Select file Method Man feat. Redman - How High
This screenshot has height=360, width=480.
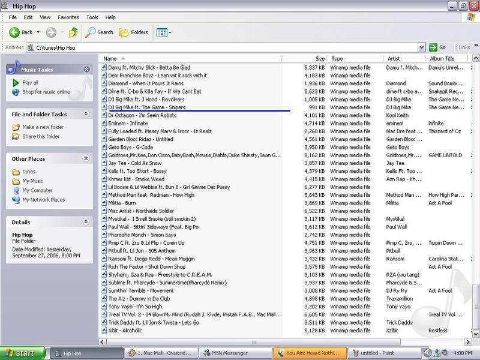tap(151, 195)
